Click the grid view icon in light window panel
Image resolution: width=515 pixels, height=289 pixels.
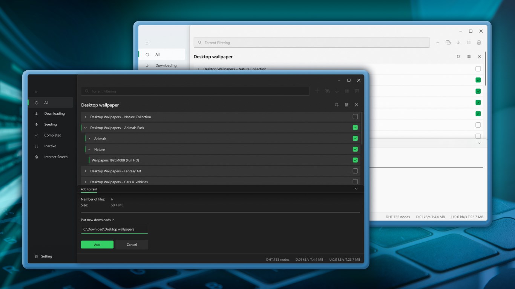(x=469, y=56)
